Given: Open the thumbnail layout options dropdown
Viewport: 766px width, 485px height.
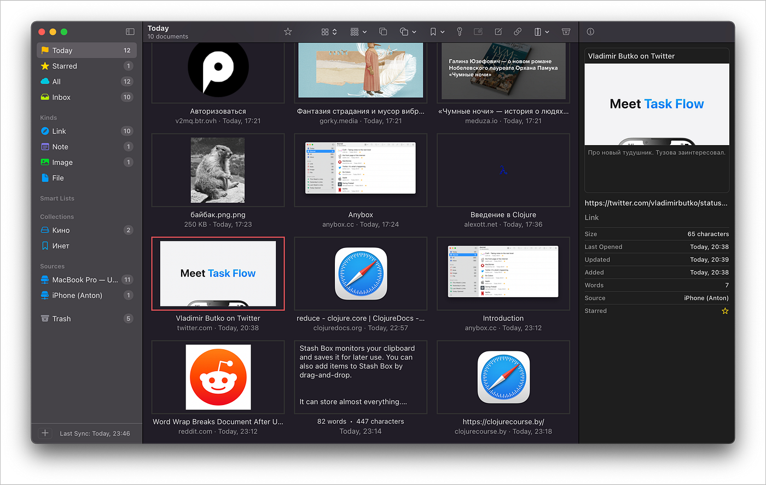Looking at the screenshot, I should pyautogui.click(x=358, y=32).
